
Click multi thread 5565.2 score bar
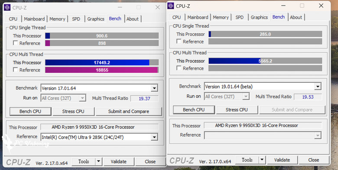(265, 61)
